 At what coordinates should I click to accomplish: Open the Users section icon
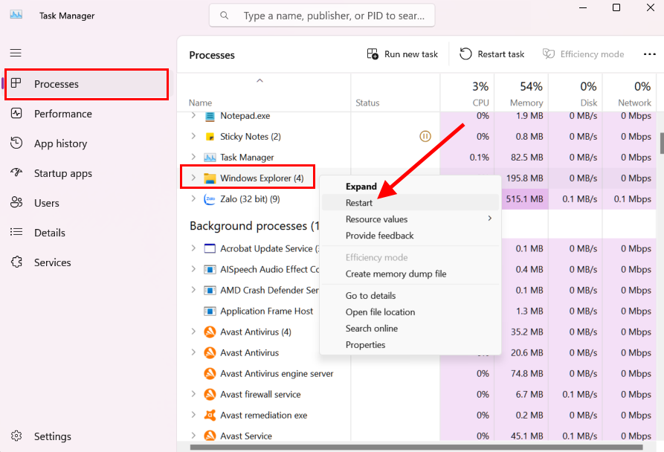click(17, 203)
